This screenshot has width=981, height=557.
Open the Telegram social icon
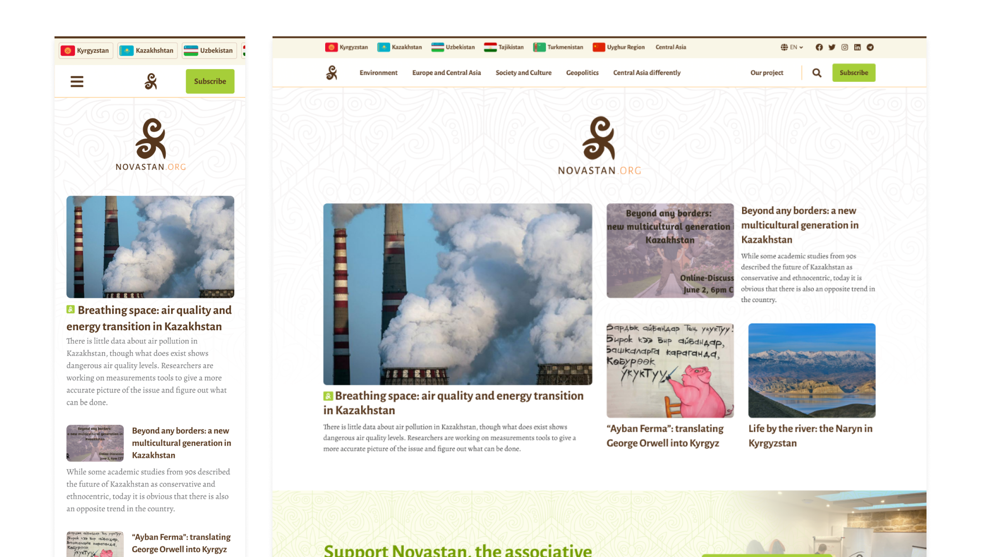point(870,47)
